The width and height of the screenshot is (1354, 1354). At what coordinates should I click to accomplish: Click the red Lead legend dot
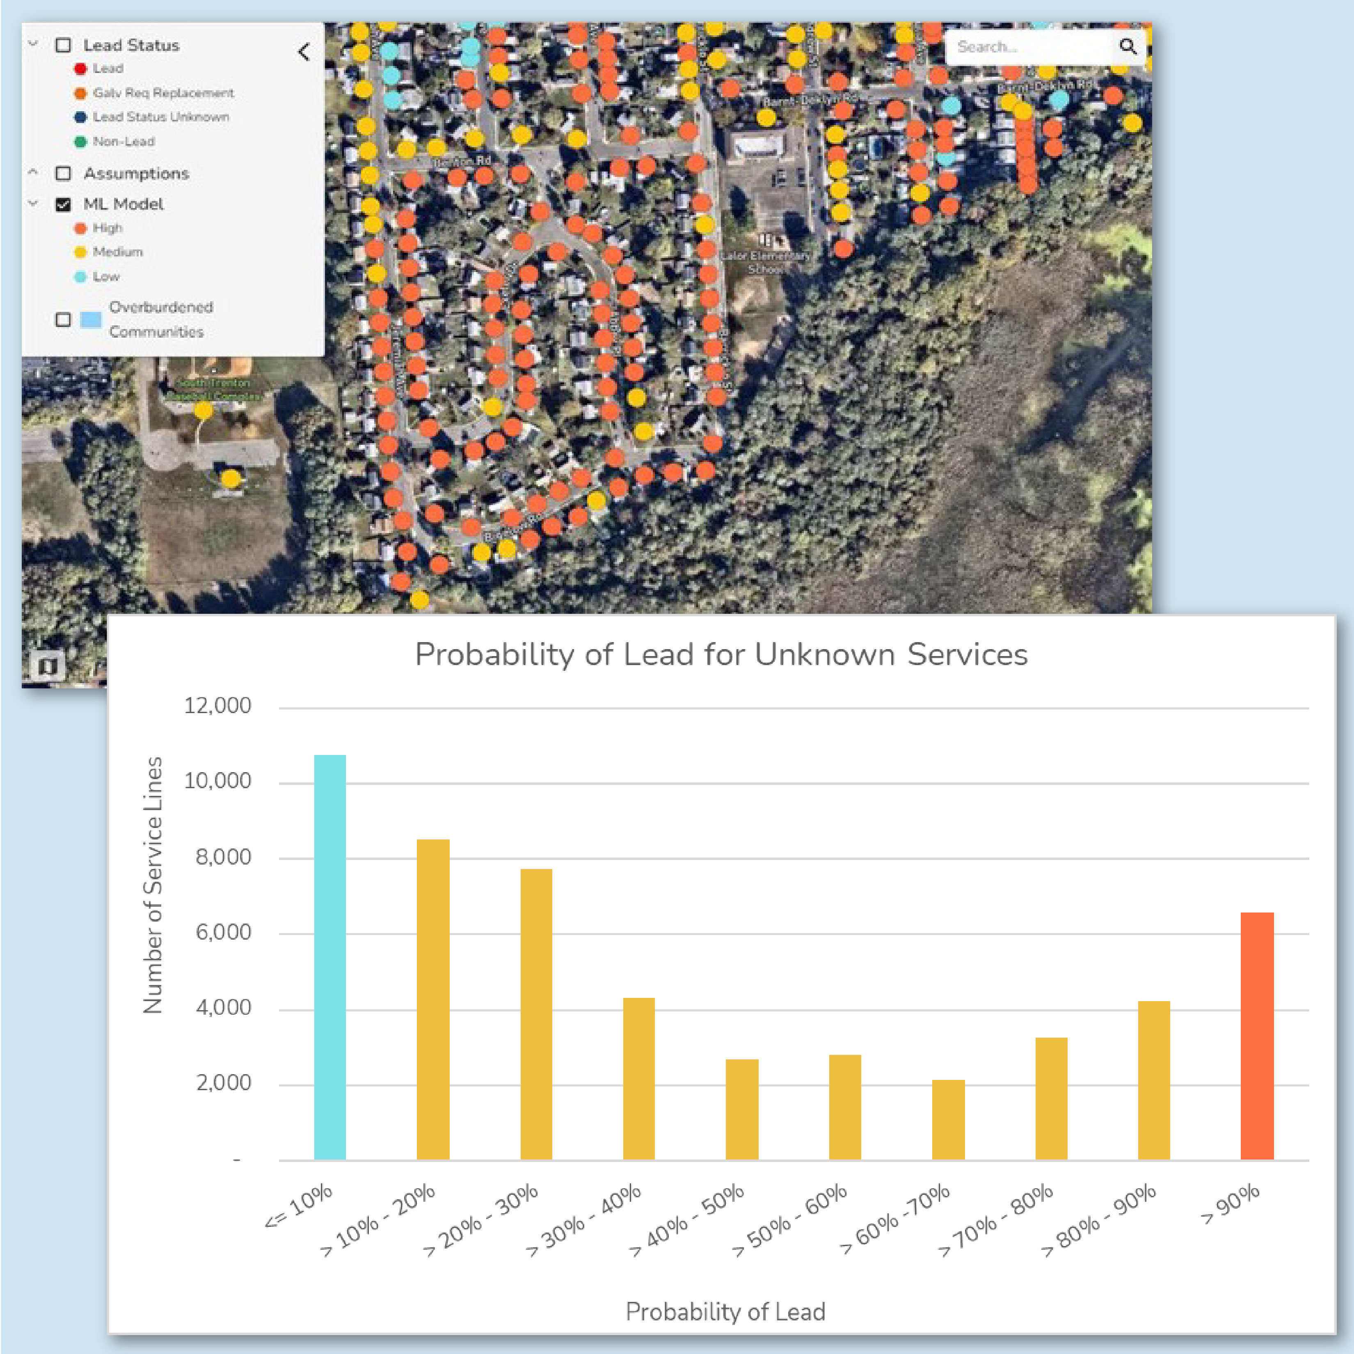coord(80,69)
